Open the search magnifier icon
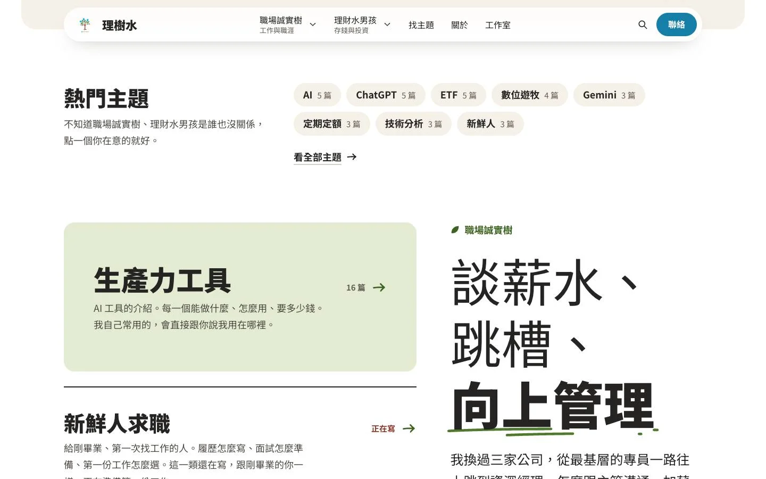 tap(643, 24)
